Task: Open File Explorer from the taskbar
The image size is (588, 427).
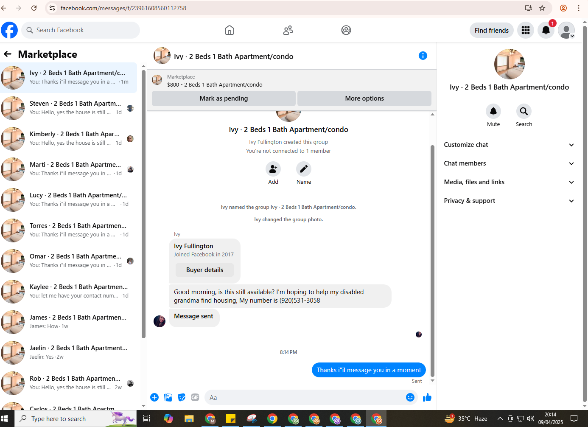Action: 189,419
